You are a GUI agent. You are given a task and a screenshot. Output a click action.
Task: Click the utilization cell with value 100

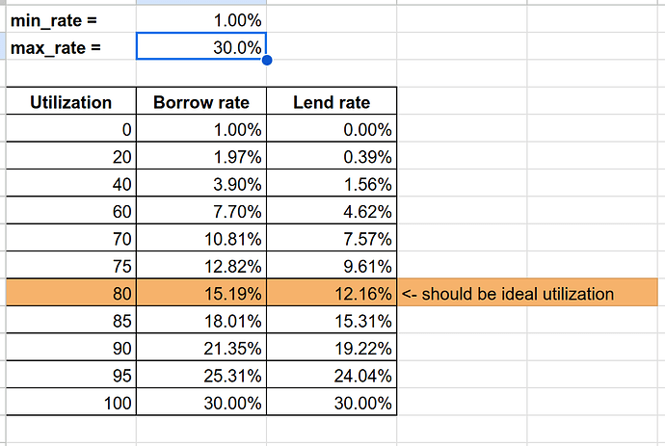click(70, 402)
